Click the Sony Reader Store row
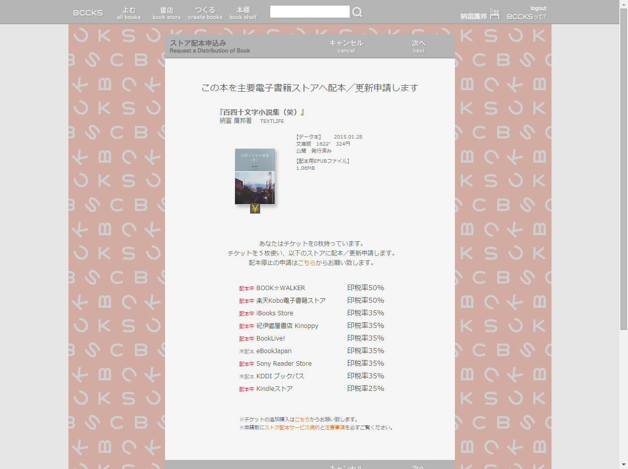 [x=311, y=363]
